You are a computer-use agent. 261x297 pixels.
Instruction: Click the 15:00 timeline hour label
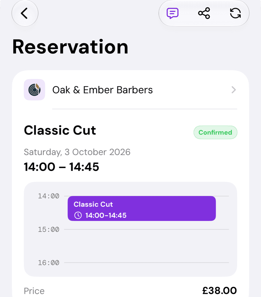tap(49, 229)
